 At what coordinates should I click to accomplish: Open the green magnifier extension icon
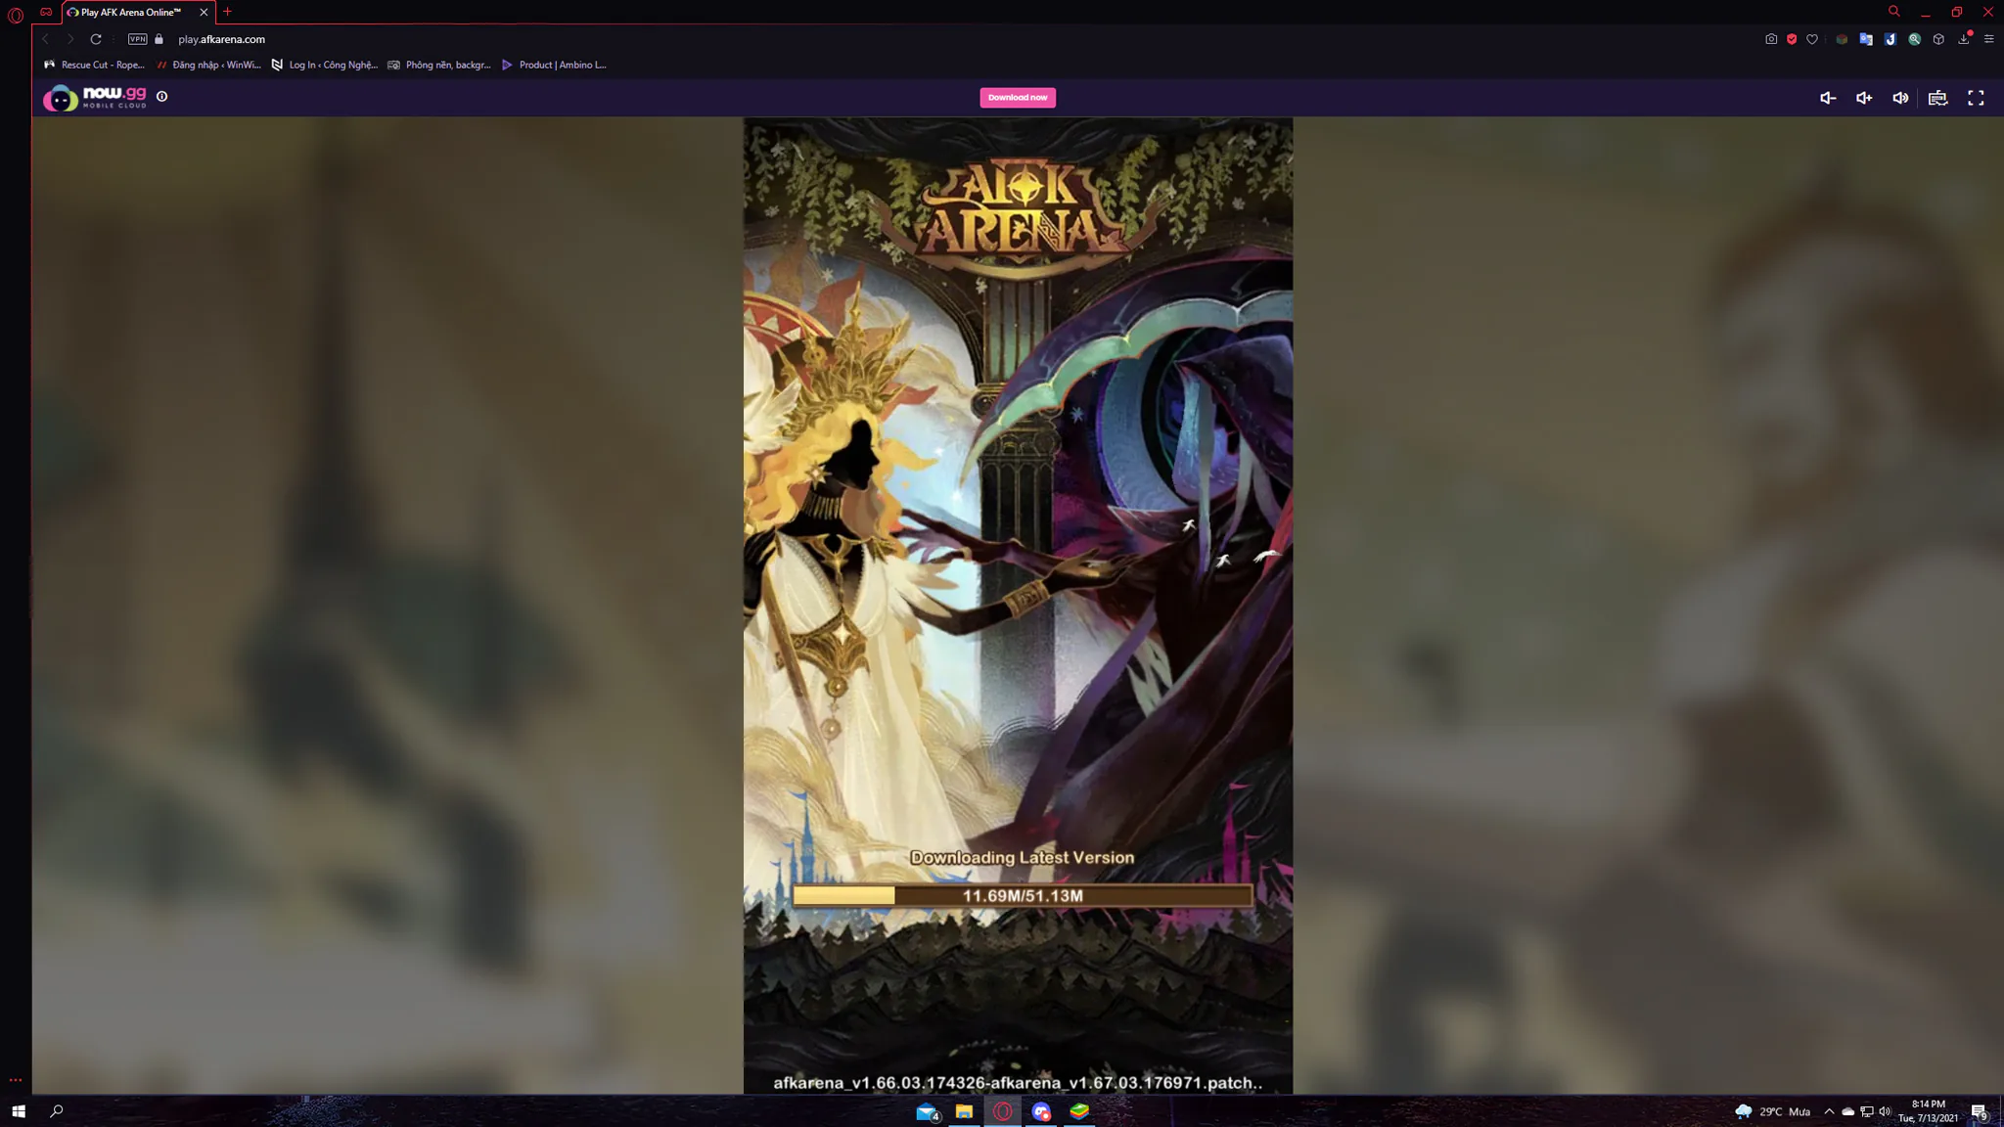pyautogui.click(x=1914, y=39)
